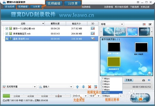The height and width of the screenshot is (106, 155).
Task: Choose 7 Mbps from bitrate list
Action: [112, 90]
